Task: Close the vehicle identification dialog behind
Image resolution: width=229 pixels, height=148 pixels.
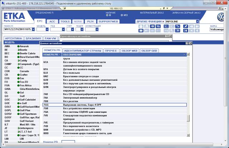Action: coord(170,36)
